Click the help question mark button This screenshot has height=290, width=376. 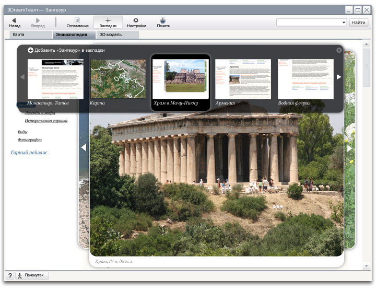[10, 275]
